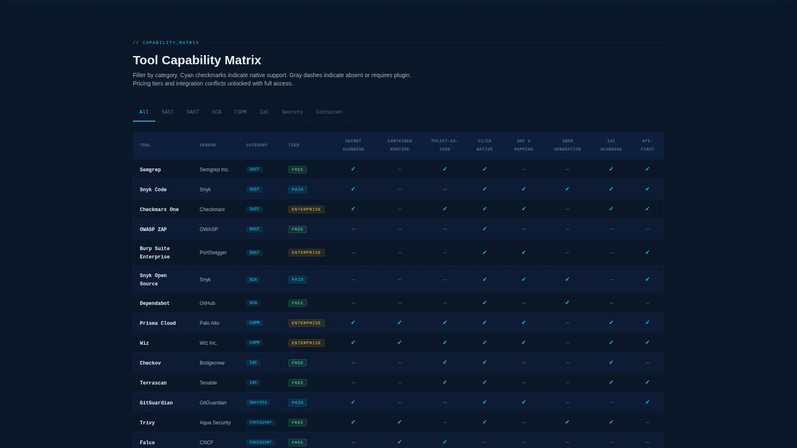Click Snyk Code's SBOM Generation checkmark
Image resolution: width=797 pixels, height=448 pixels.
pos(567,189)
